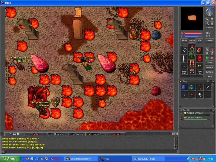Switch to Default chat tab

coord(14,134)
